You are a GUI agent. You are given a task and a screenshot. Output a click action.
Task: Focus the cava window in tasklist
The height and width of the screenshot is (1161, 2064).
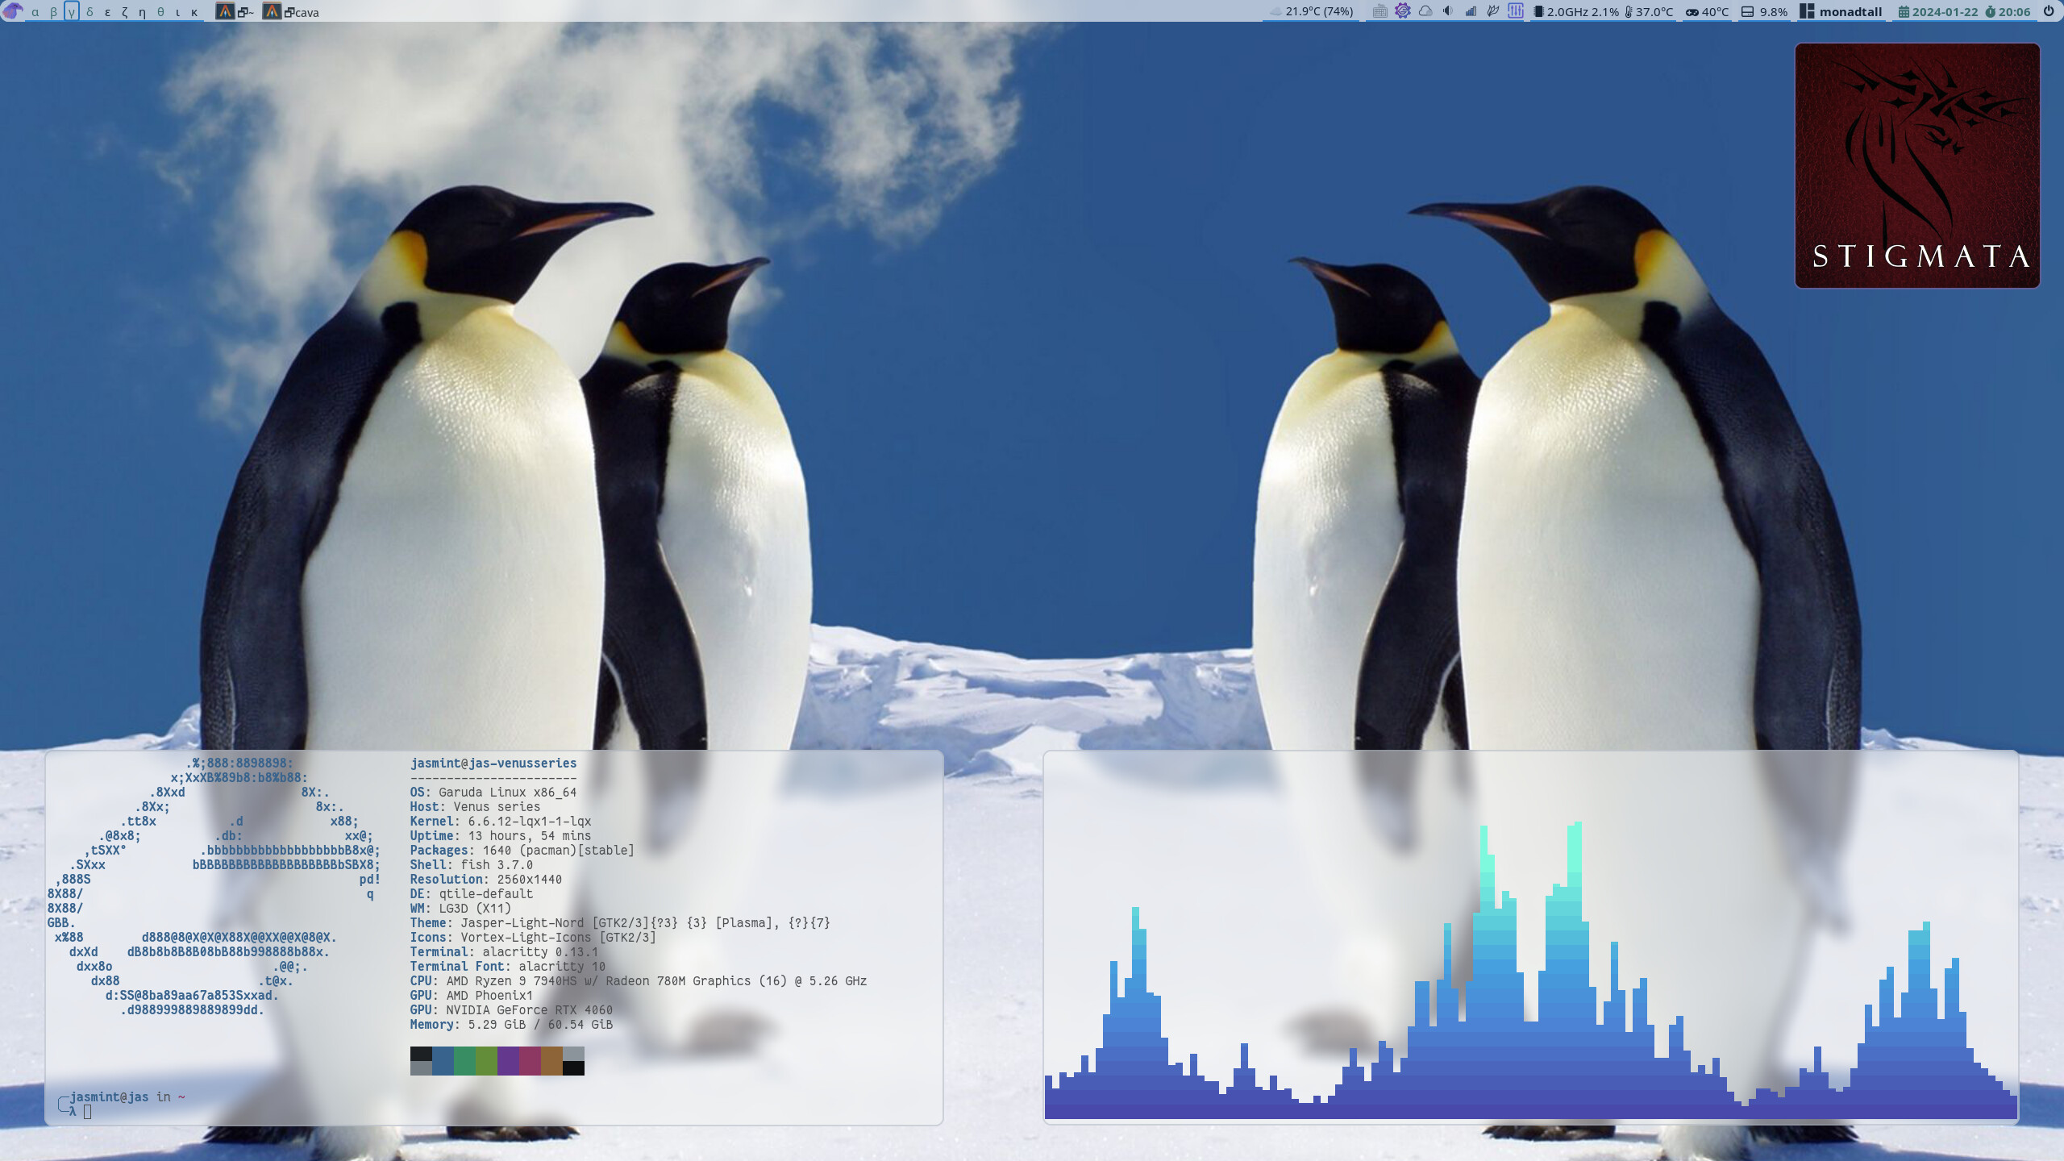point(291,12)
